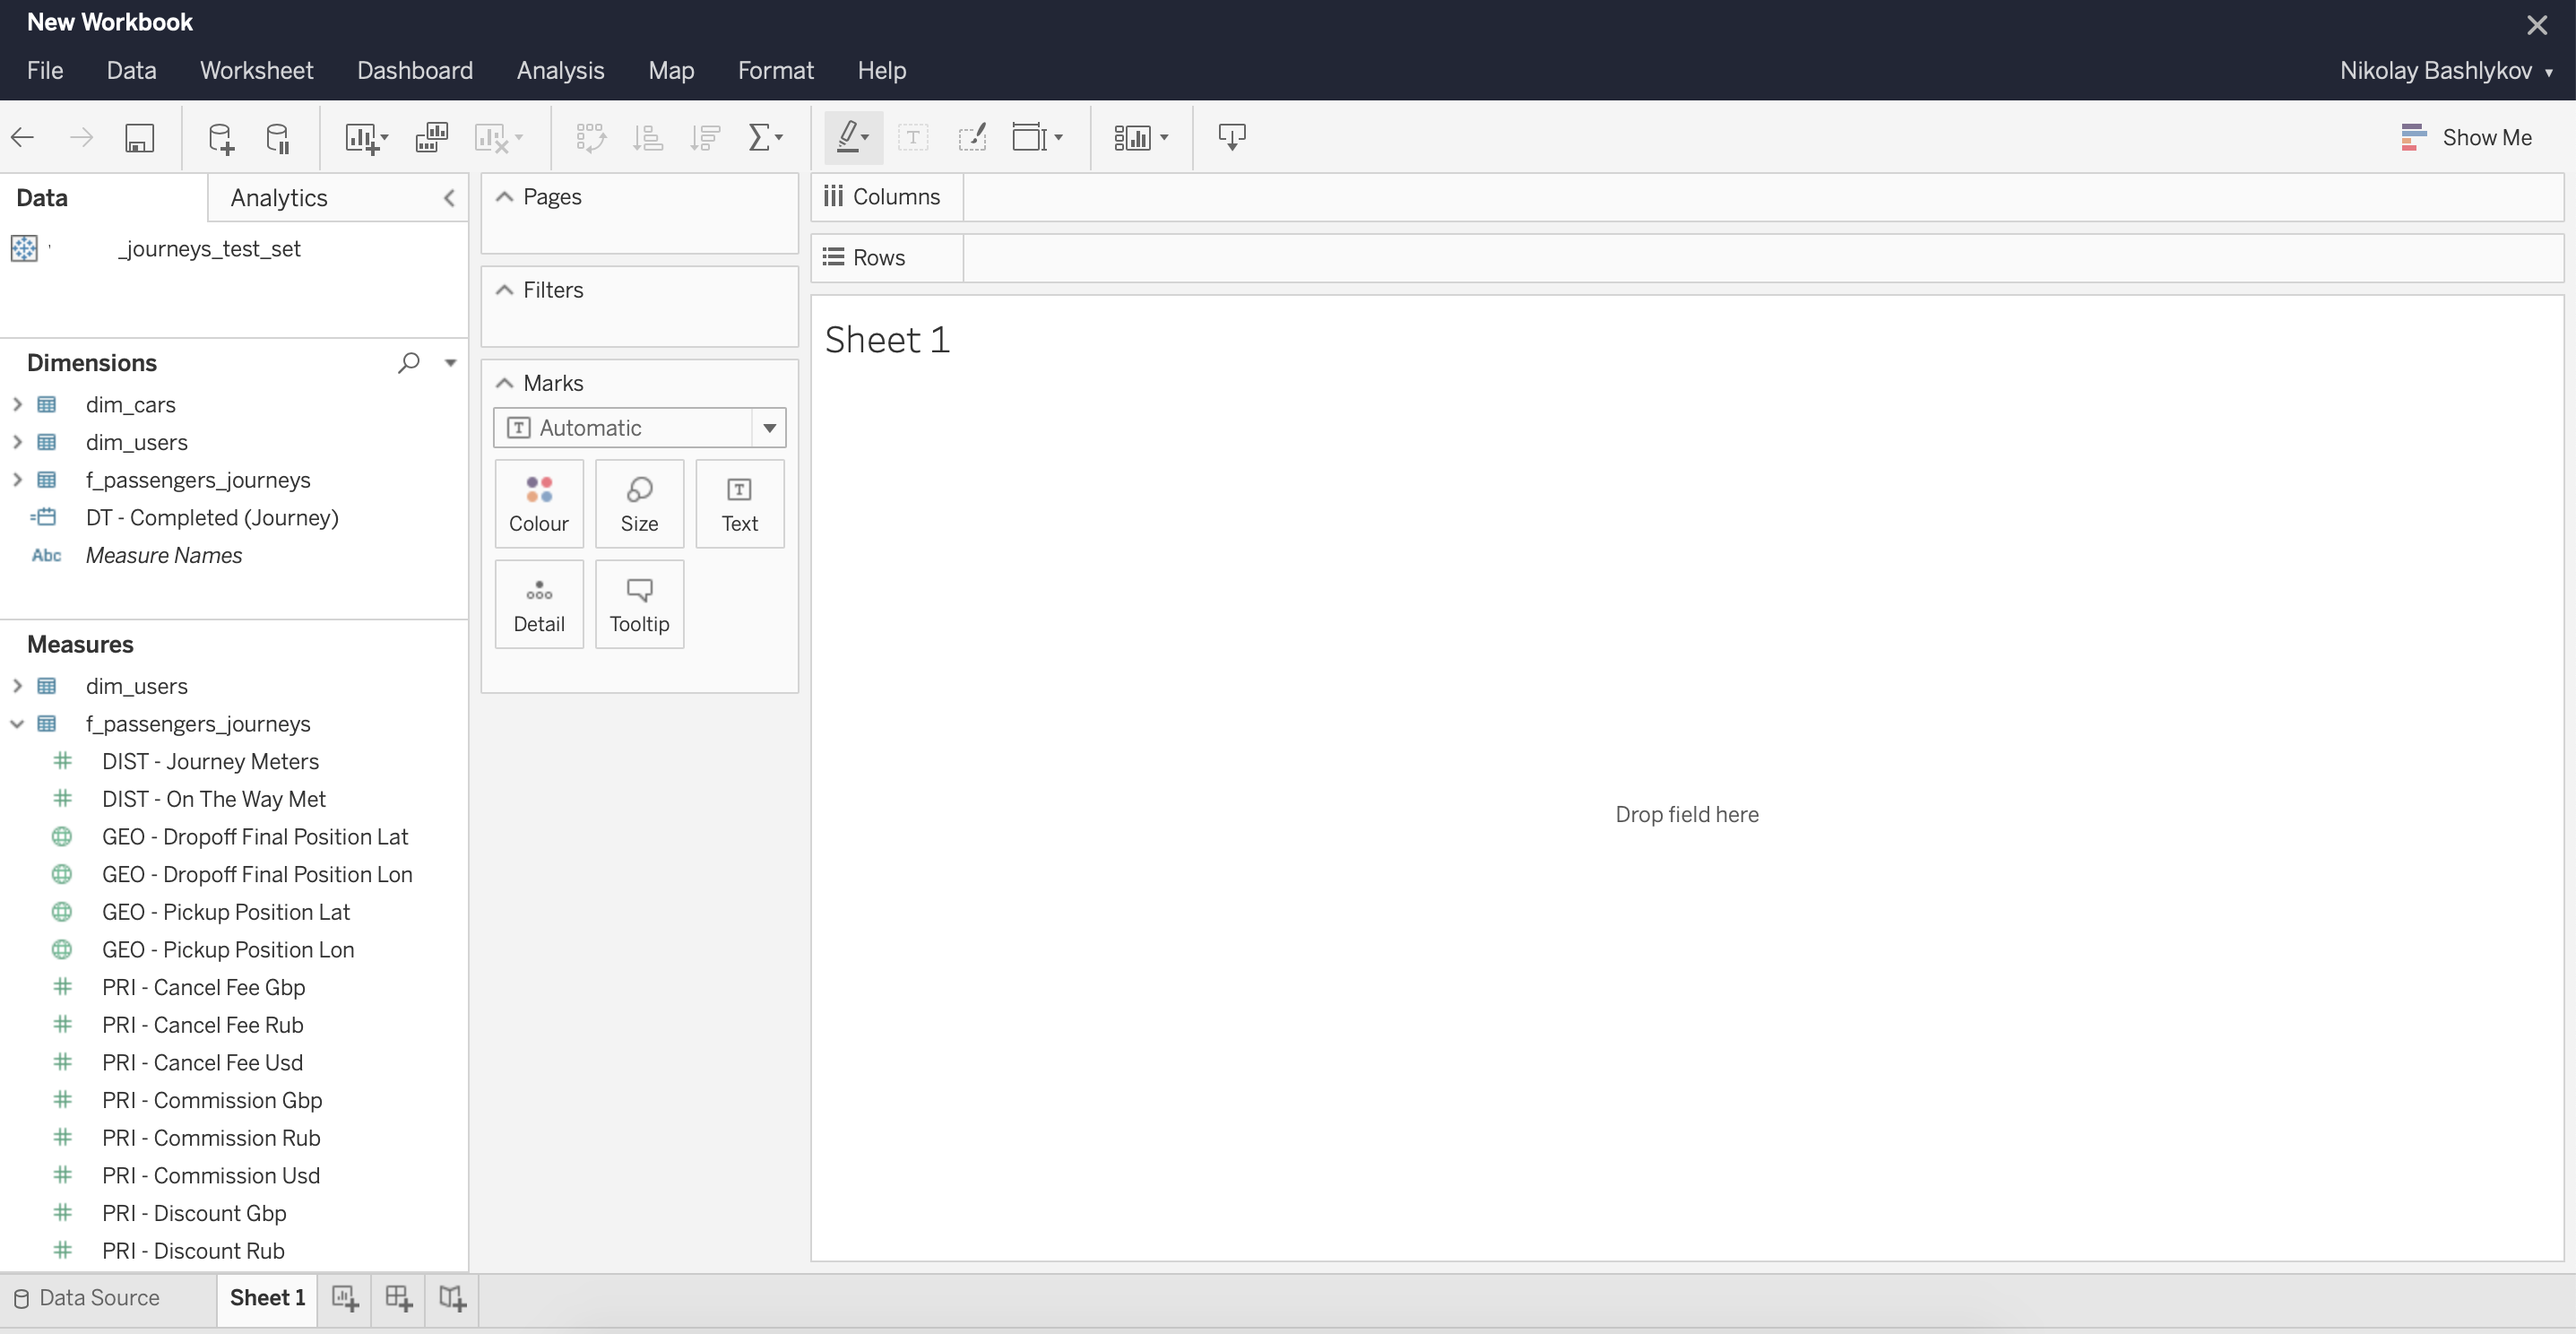2576x1334 pixels.
Task: Select the dim_users dimension item
Action: click(136, 442)
